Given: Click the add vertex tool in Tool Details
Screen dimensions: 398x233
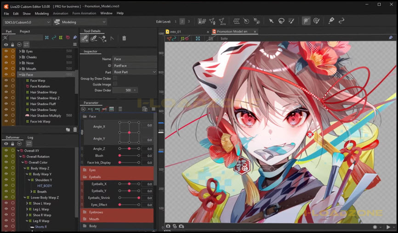Looking at the screenshot, I should tap(85, 38).
